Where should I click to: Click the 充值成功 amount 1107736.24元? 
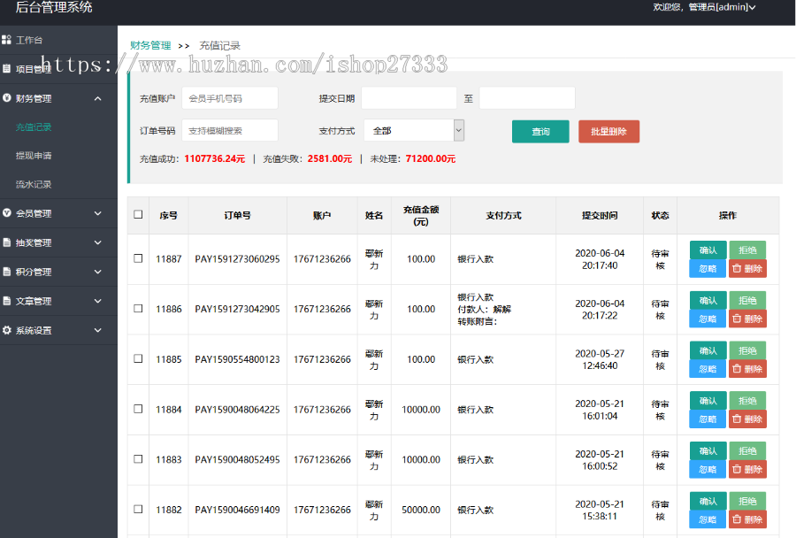pos(215,158)
